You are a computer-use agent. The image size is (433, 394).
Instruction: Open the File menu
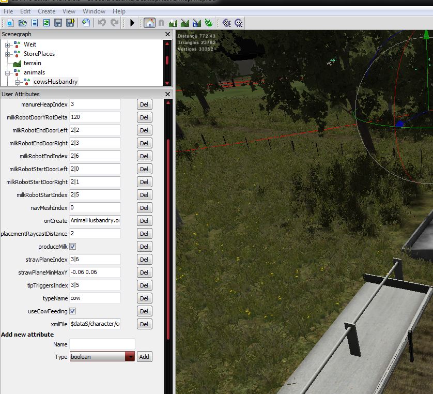(8, 11)
